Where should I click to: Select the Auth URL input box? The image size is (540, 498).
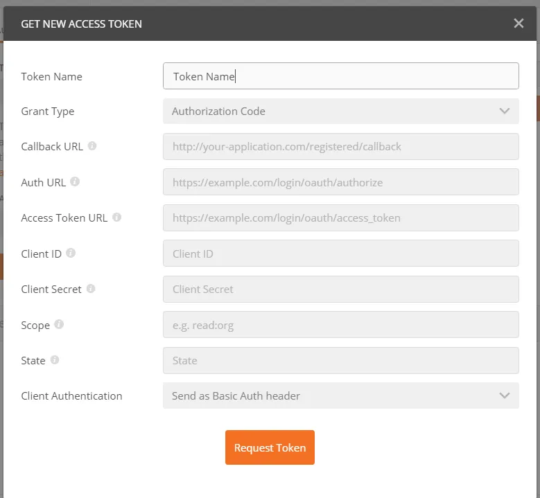coord(340,182)
